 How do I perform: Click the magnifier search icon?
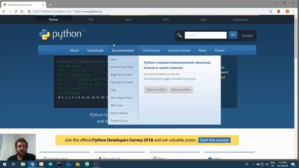179,35
